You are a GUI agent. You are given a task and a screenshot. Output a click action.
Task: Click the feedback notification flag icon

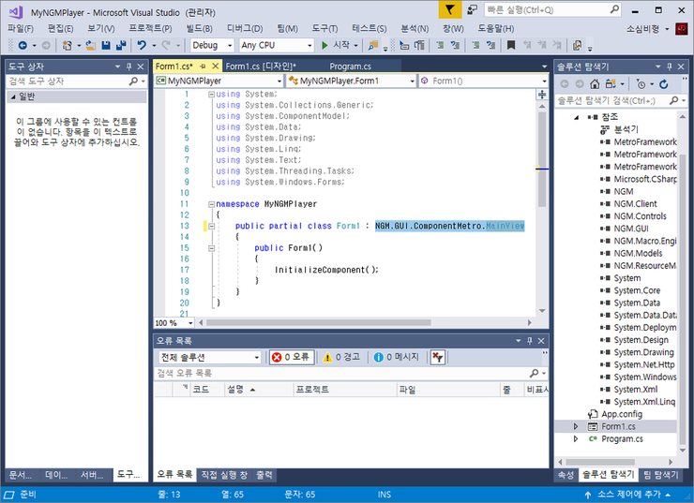pos(449,9)
